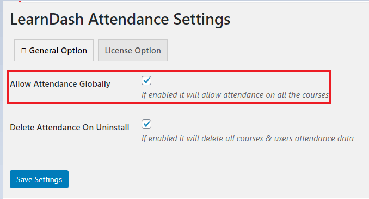Click the word Settings in the page title

click(x=202, y=20)
